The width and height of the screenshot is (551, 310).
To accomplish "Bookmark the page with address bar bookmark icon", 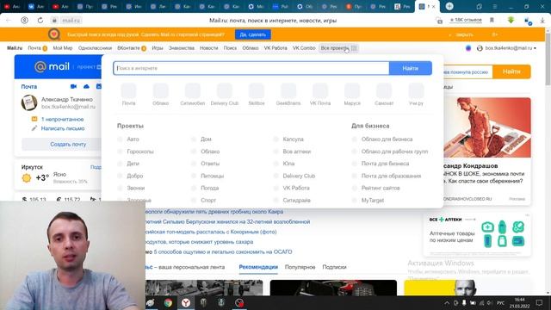I will pyautogui.click(x=492, y=21).
